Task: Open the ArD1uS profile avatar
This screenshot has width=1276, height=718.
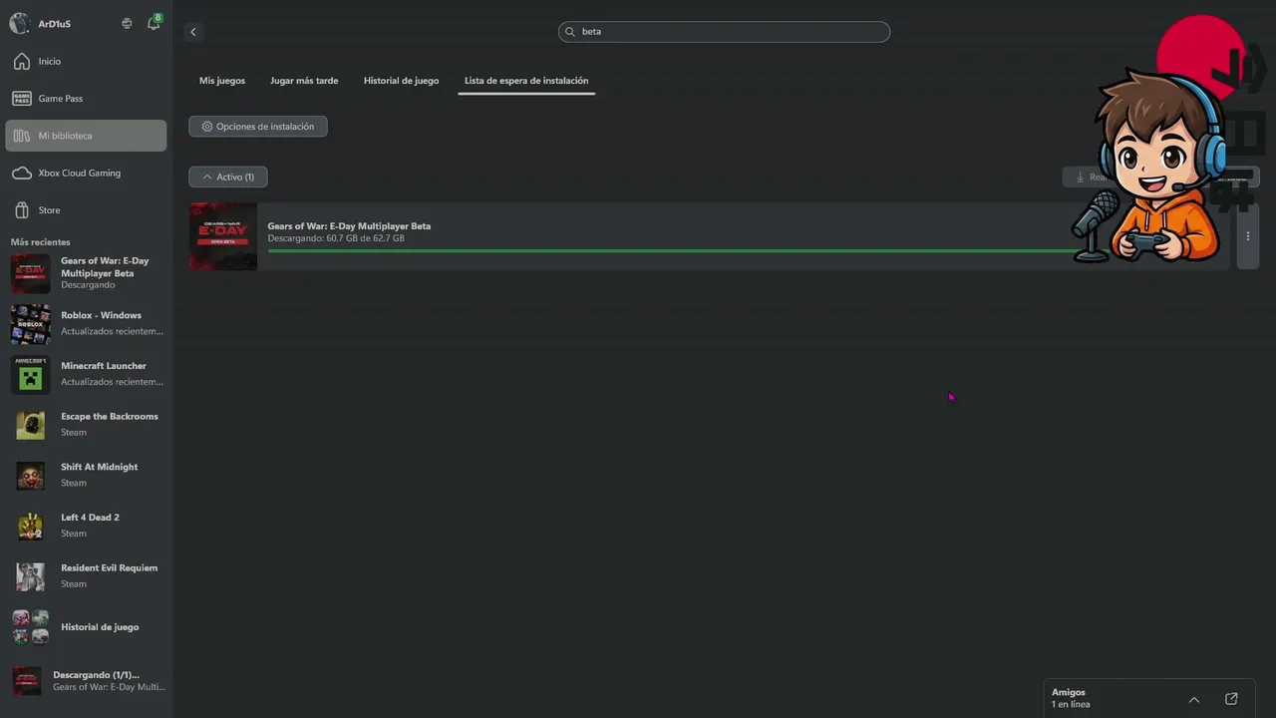Action: click(x=19, y=23)
